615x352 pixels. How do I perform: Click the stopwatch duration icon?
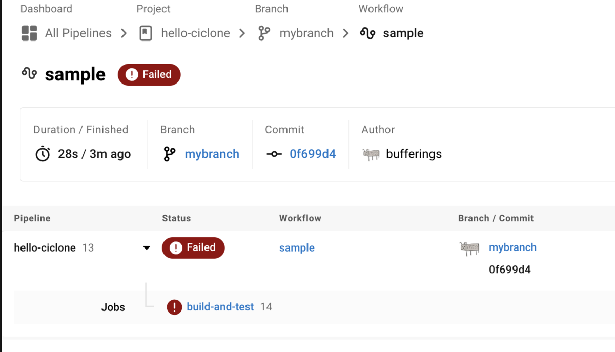pos(43,154)
